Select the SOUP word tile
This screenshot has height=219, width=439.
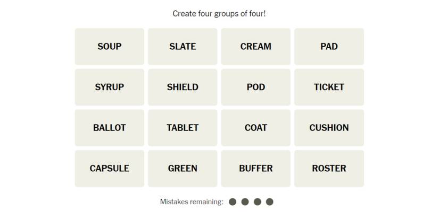(x=109, y=47)
